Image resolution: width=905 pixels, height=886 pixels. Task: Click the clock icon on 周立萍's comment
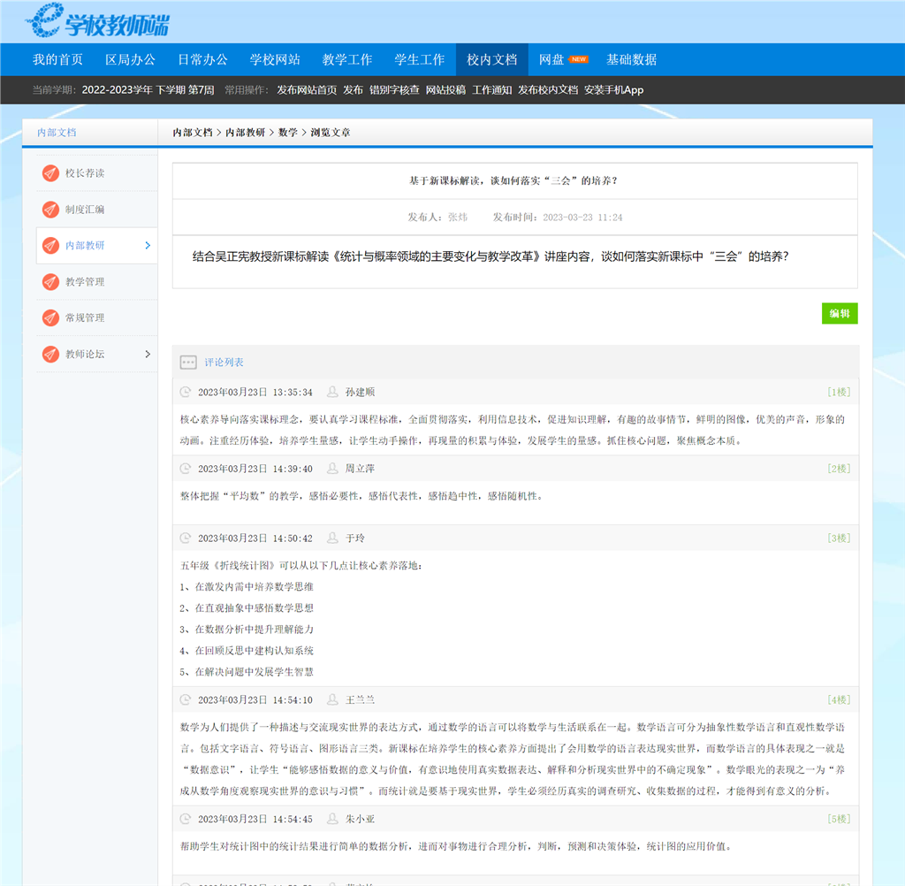(x=186, y=469)
